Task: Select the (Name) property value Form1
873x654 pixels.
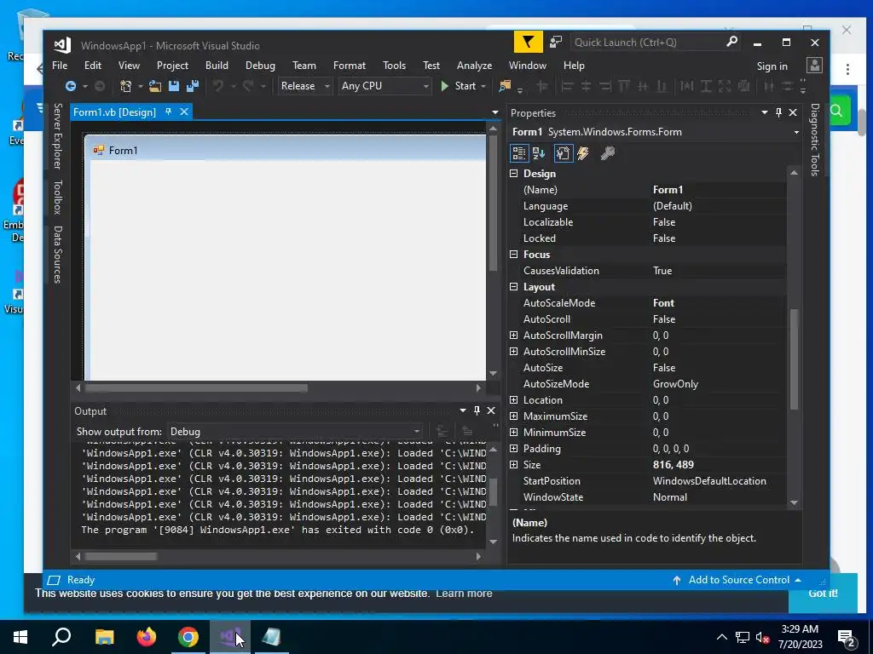Action: tap(668, 190)
